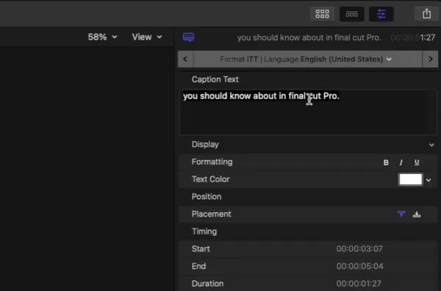Toggle the inspector sliders button
441x291 pixels.
point(381,14)
